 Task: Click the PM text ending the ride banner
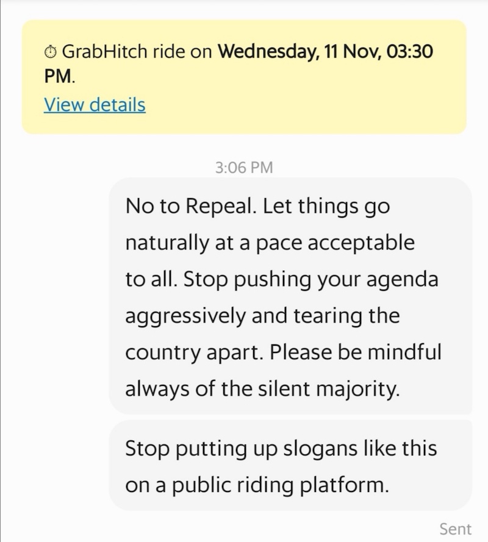tap(58, 78)
